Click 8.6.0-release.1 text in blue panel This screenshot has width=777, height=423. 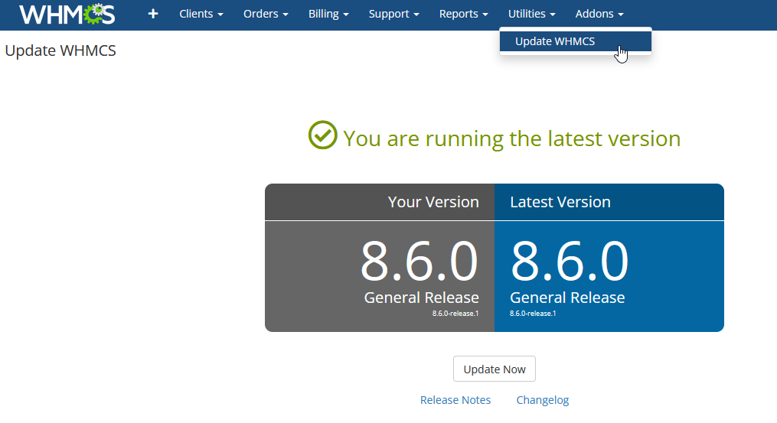click(x=533, y=314)
